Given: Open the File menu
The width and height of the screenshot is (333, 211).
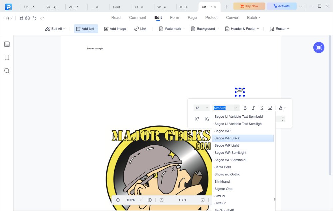Looking at the screenshot, I should [8, 18].
